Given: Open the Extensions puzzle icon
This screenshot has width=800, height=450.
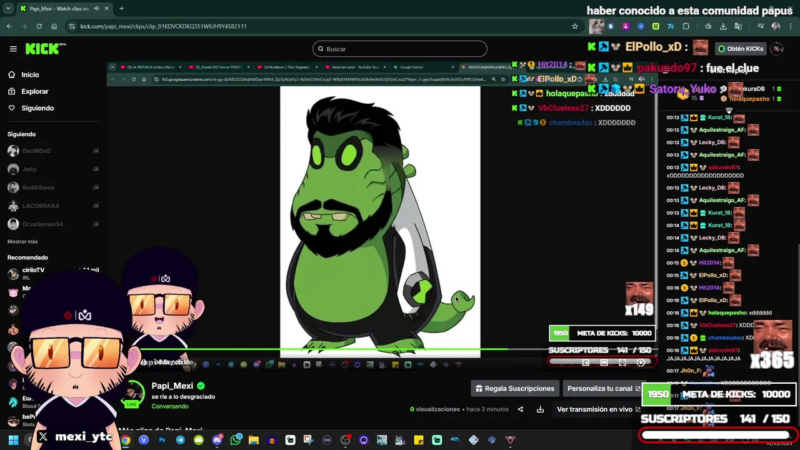Looking at the screenshot, I should click(686, 26).
